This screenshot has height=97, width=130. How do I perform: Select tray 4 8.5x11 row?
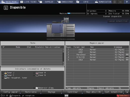(x=97, y=57)
